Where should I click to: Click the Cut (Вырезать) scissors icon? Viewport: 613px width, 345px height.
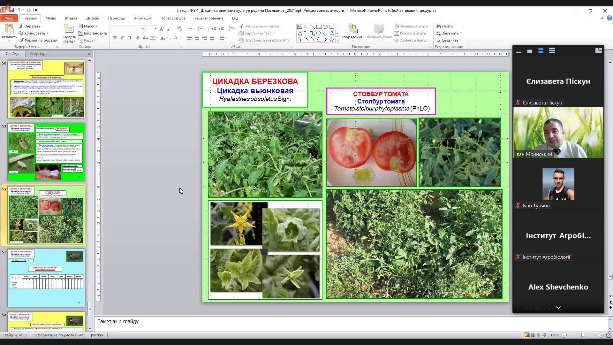(x=21, y=26)
